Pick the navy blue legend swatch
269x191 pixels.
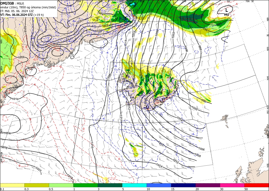(x=183, y=185)
